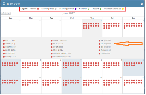Screen dimensions: 146x95
Task: Click red dot next to EH EG (2151)
Action: coord(4,50)
